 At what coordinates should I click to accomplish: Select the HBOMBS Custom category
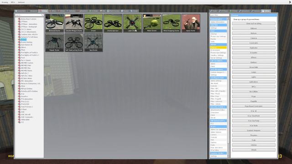pos(27,63)
